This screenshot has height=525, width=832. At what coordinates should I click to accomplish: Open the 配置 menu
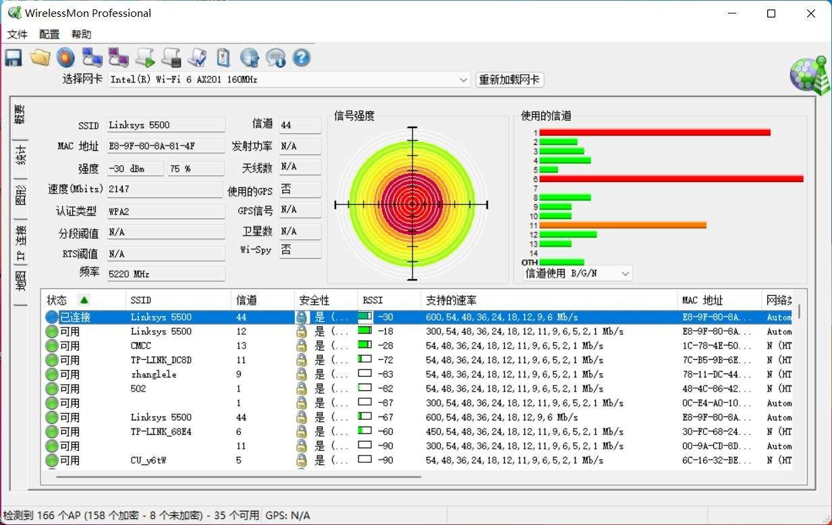coord(49,34)
